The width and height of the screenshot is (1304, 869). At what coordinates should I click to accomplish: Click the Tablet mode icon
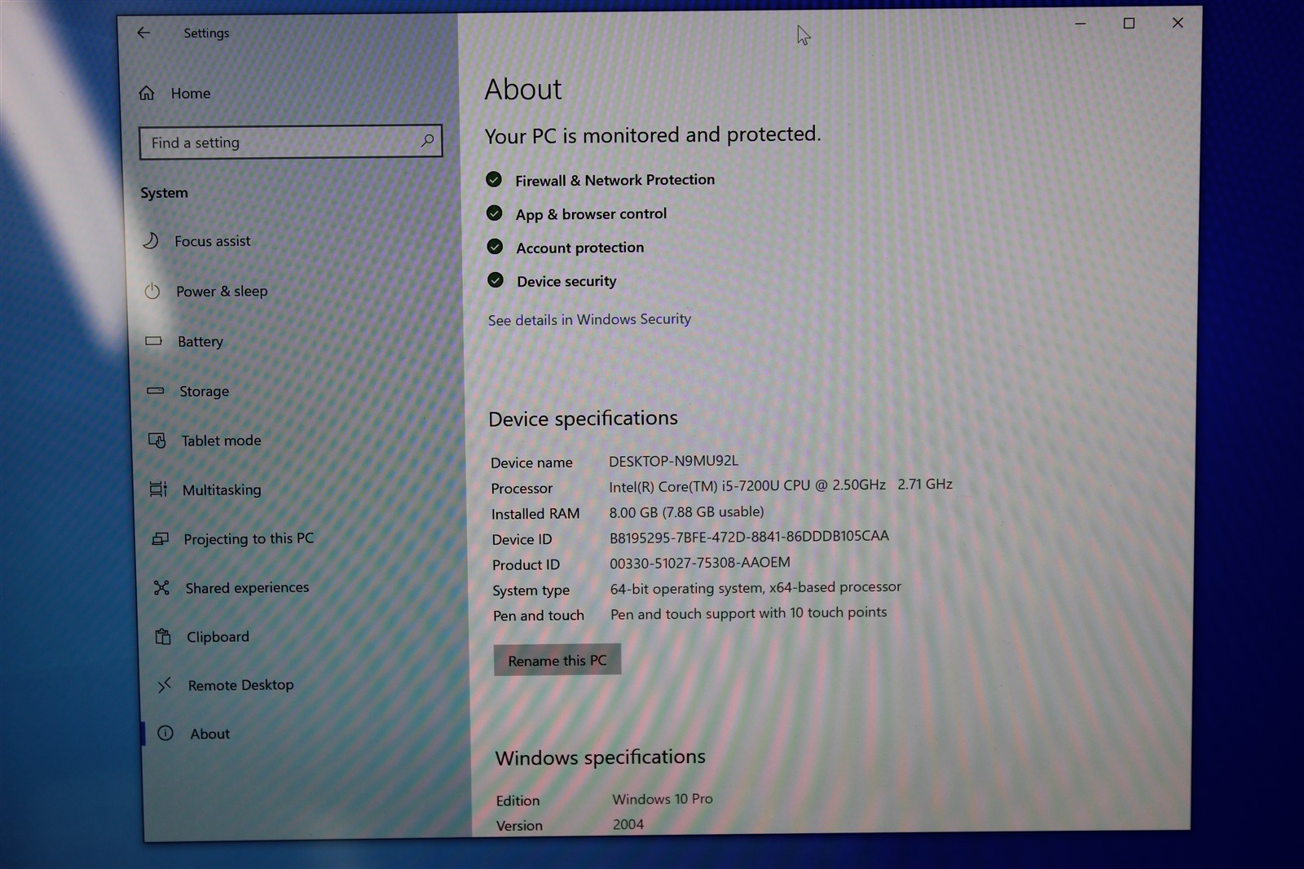pos(157,441)
